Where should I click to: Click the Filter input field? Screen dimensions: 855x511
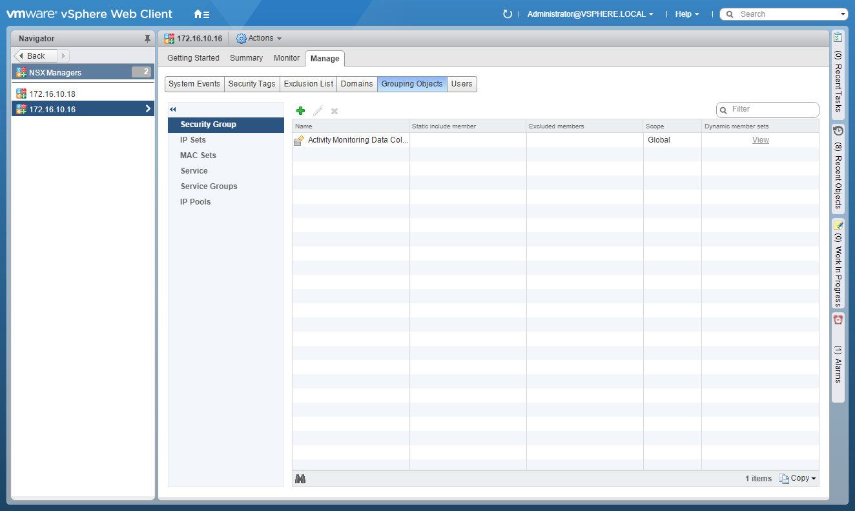772,110
